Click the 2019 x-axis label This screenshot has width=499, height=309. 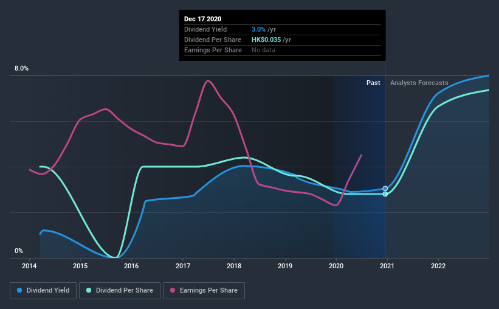coord(285,266)
